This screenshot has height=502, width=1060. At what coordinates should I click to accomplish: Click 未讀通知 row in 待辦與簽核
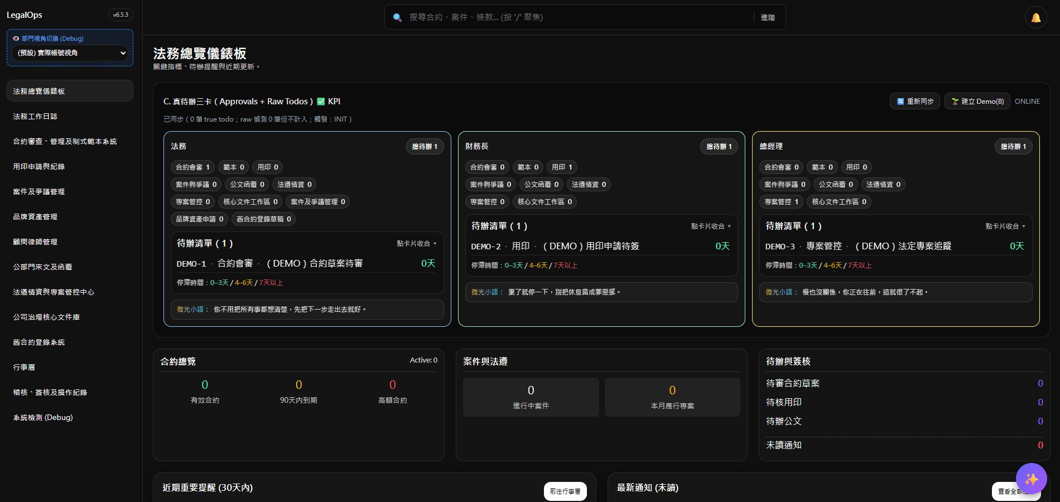coord(904,445)
